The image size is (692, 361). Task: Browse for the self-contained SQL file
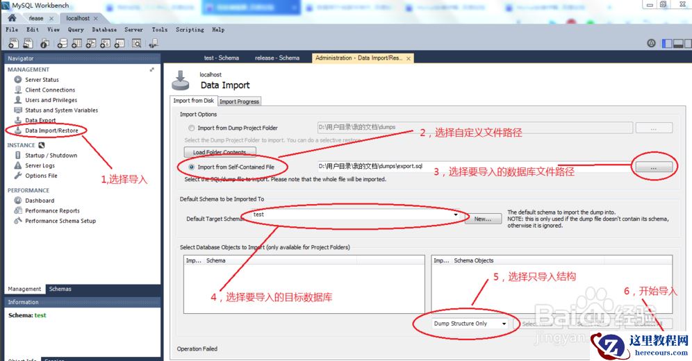654,167
